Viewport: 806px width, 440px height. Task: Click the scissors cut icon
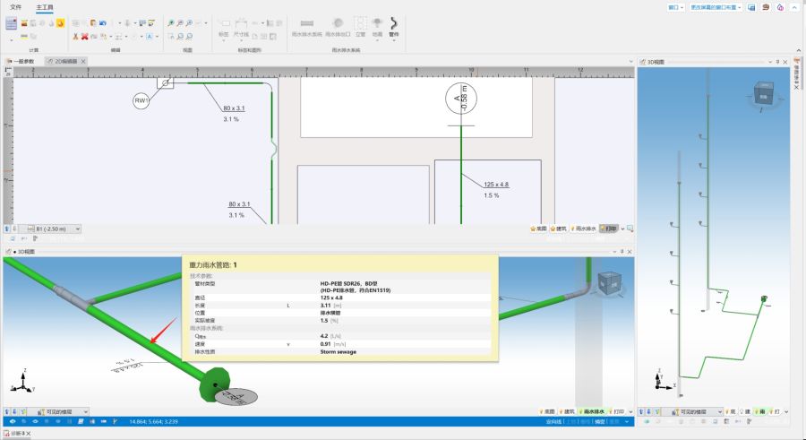pos(73,37)
